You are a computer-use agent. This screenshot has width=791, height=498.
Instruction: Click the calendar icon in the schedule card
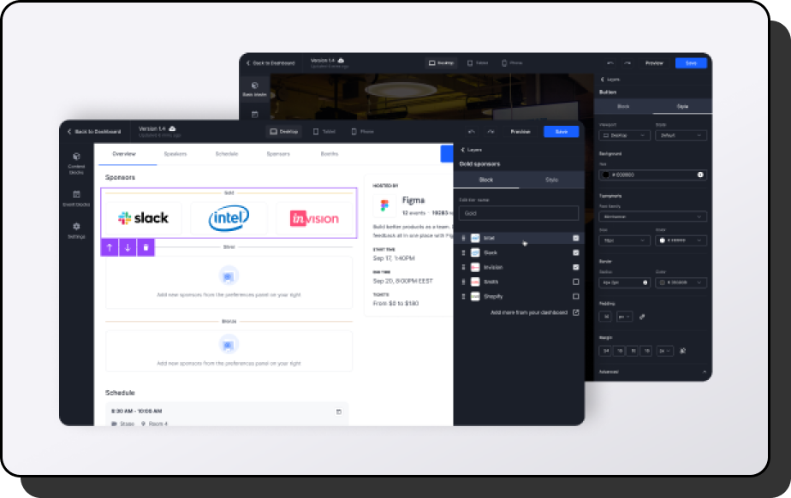338,412
